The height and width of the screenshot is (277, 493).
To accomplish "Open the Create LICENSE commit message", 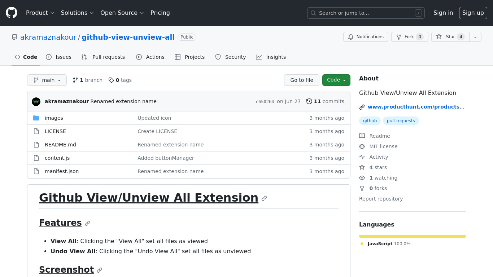I will tap(157, 131).
